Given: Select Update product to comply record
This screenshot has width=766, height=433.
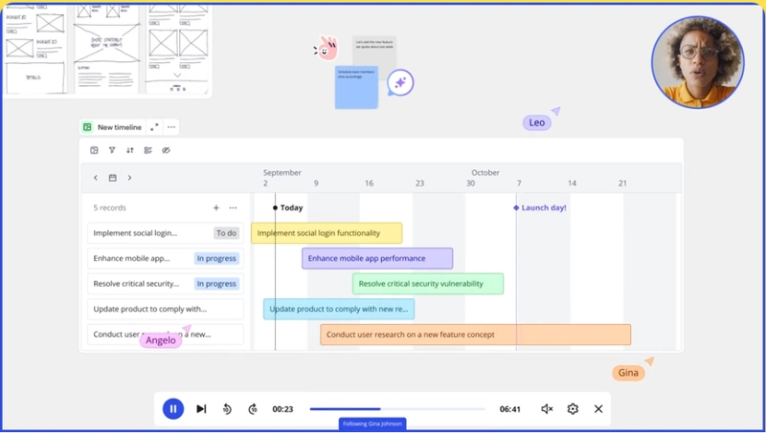Looking at the screenshot, I should (x=165, y=309).
